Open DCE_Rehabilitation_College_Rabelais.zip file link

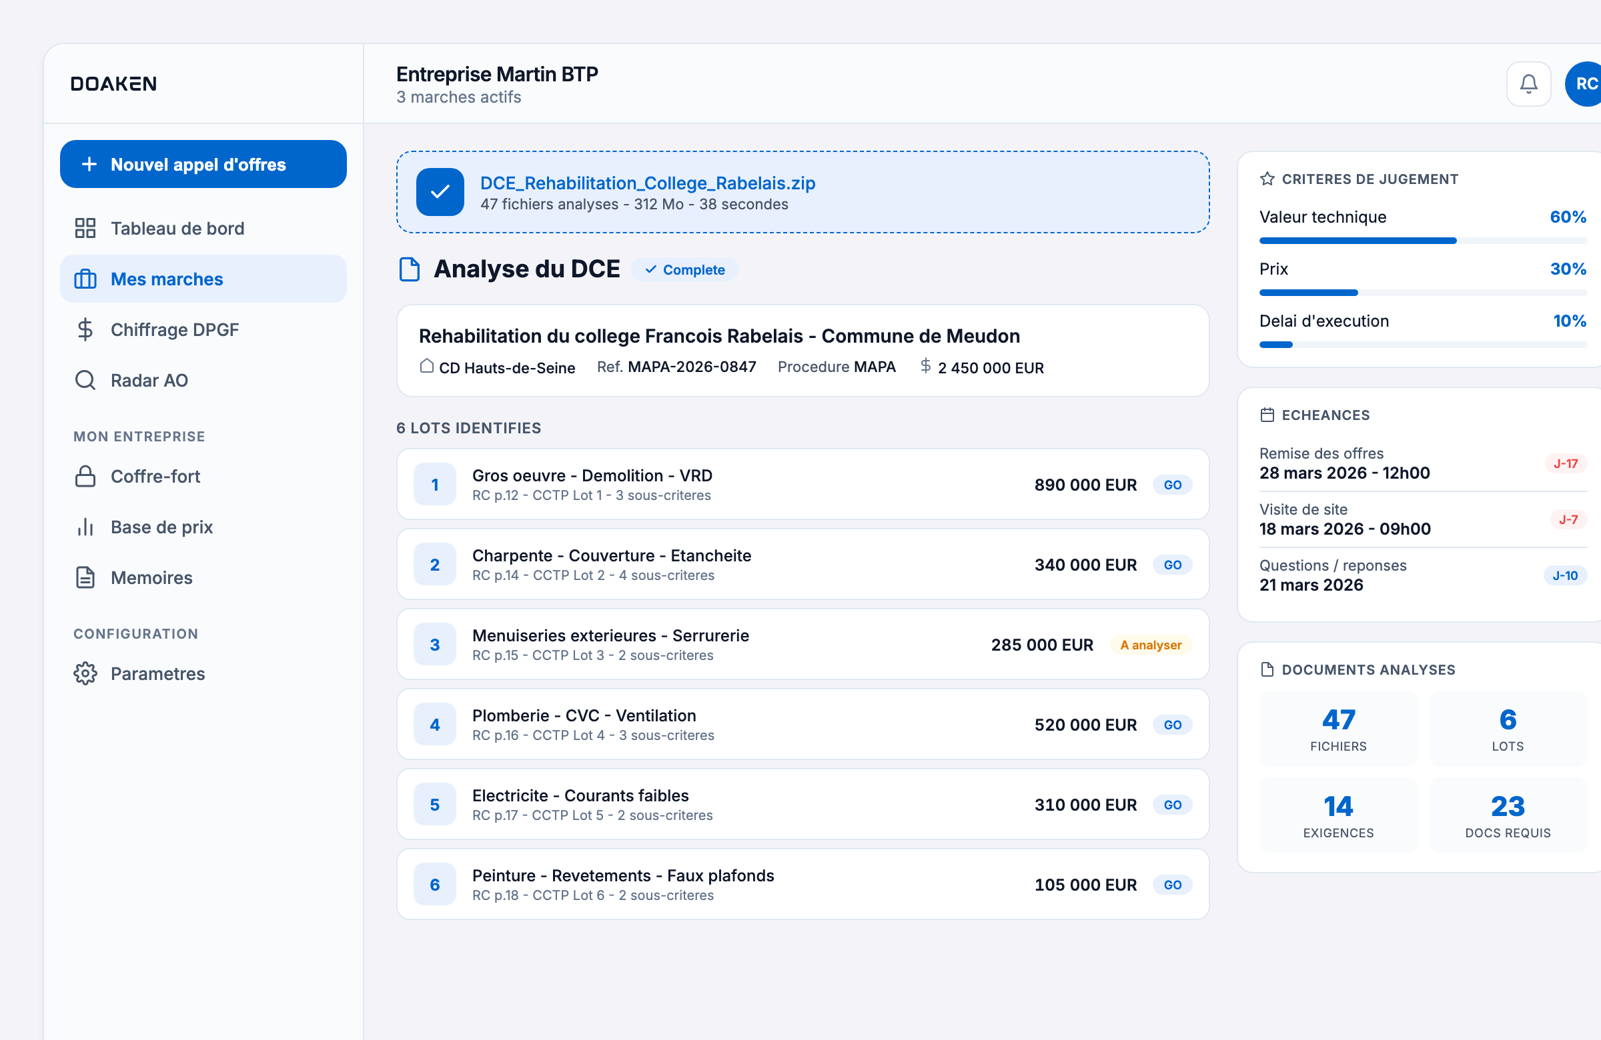(647, 183)
